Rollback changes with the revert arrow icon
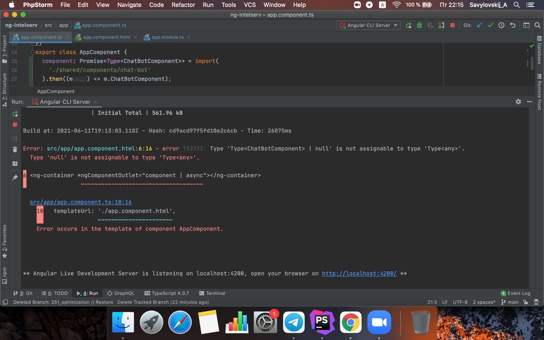Image resolution: width=544 pixels, height=340 pixels. [513, 25]
